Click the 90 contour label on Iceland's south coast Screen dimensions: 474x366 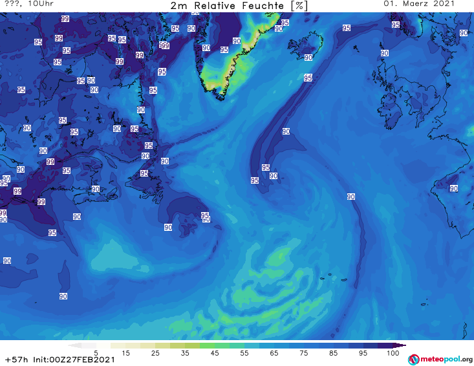click(x=308, y=58)
